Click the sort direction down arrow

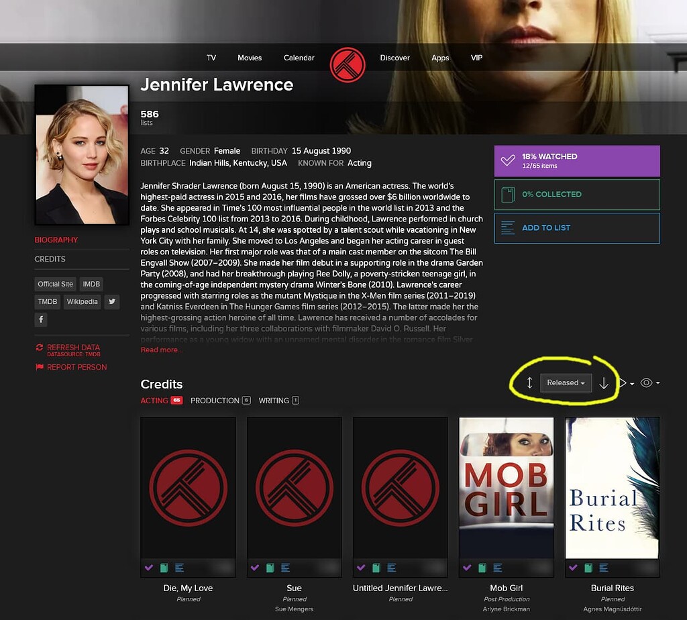click(604, 382)
